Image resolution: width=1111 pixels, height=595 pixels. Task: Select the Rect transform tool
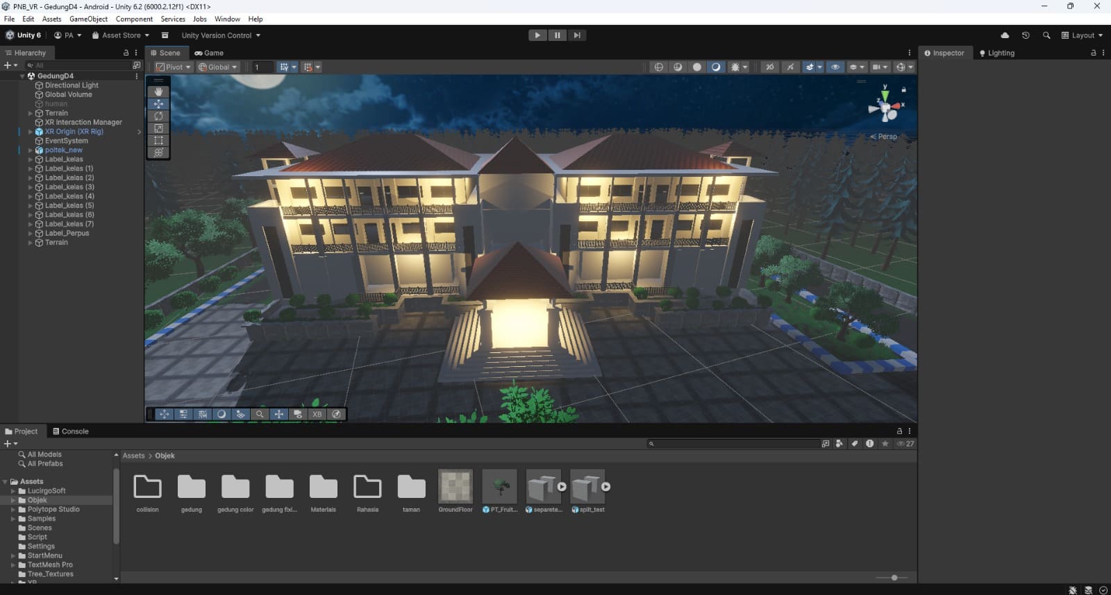pyautogui.click(x=158, y=140)
